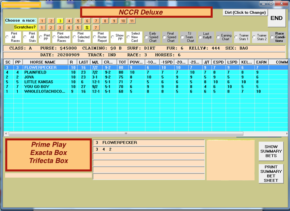This screenshot has width=290, height=211.
Task: Select the JOVA row
Action: [146, 77]
